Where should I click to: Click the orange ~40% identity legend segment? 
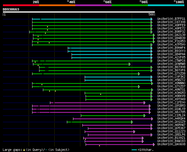pyautogui.click(x=57, y=5)
